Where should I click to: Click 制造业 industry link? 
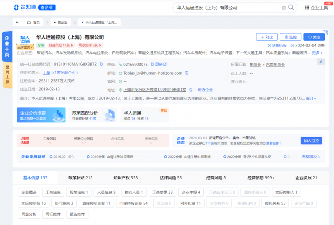(255, 65)
